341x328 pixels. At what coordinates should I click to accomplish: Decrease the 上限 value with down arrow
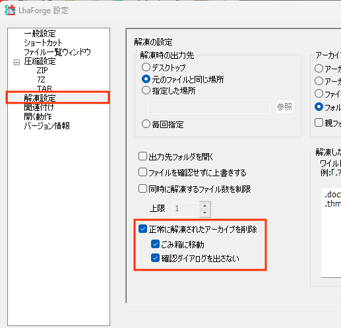tap(205, 213)
